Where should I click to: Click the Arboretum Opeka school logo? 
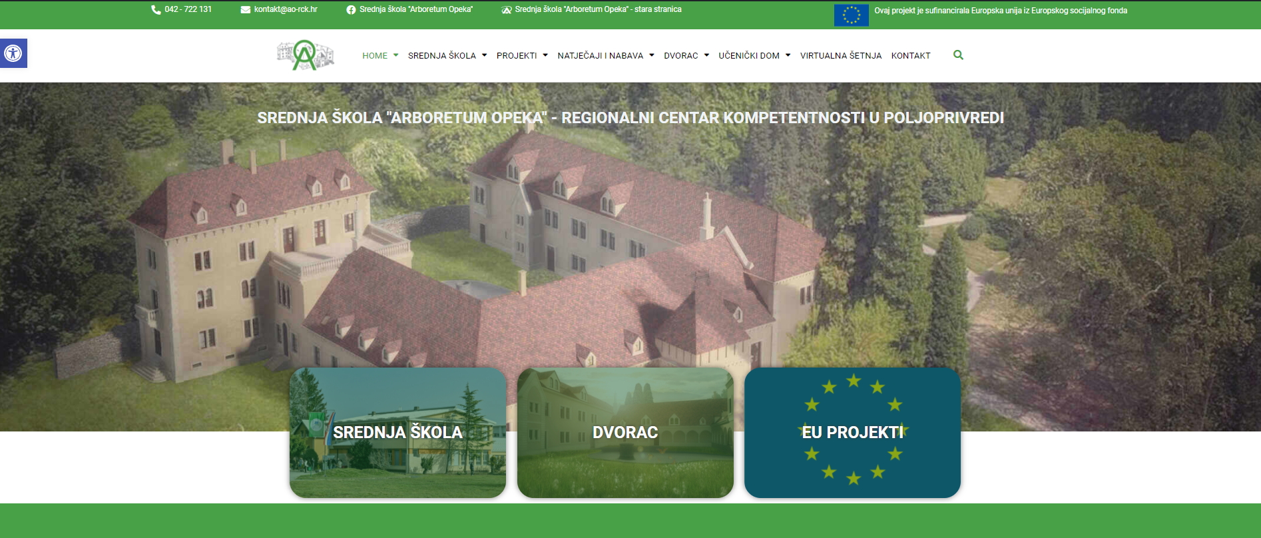(306, 55)
